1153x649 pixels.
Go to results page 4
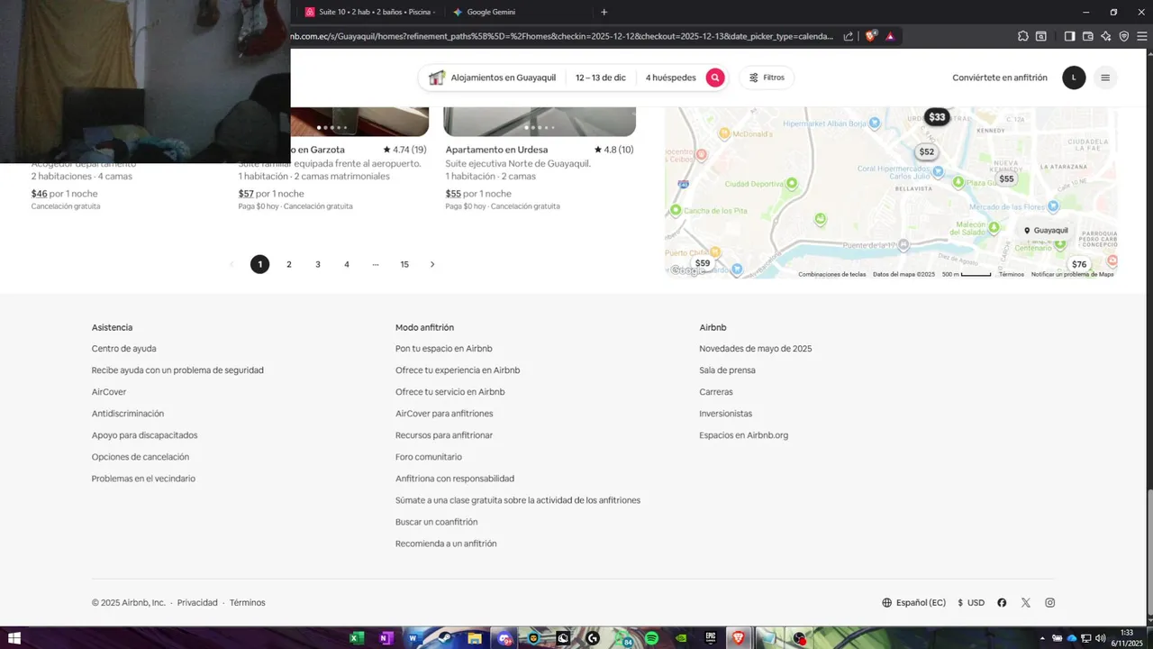pos(347,264)
